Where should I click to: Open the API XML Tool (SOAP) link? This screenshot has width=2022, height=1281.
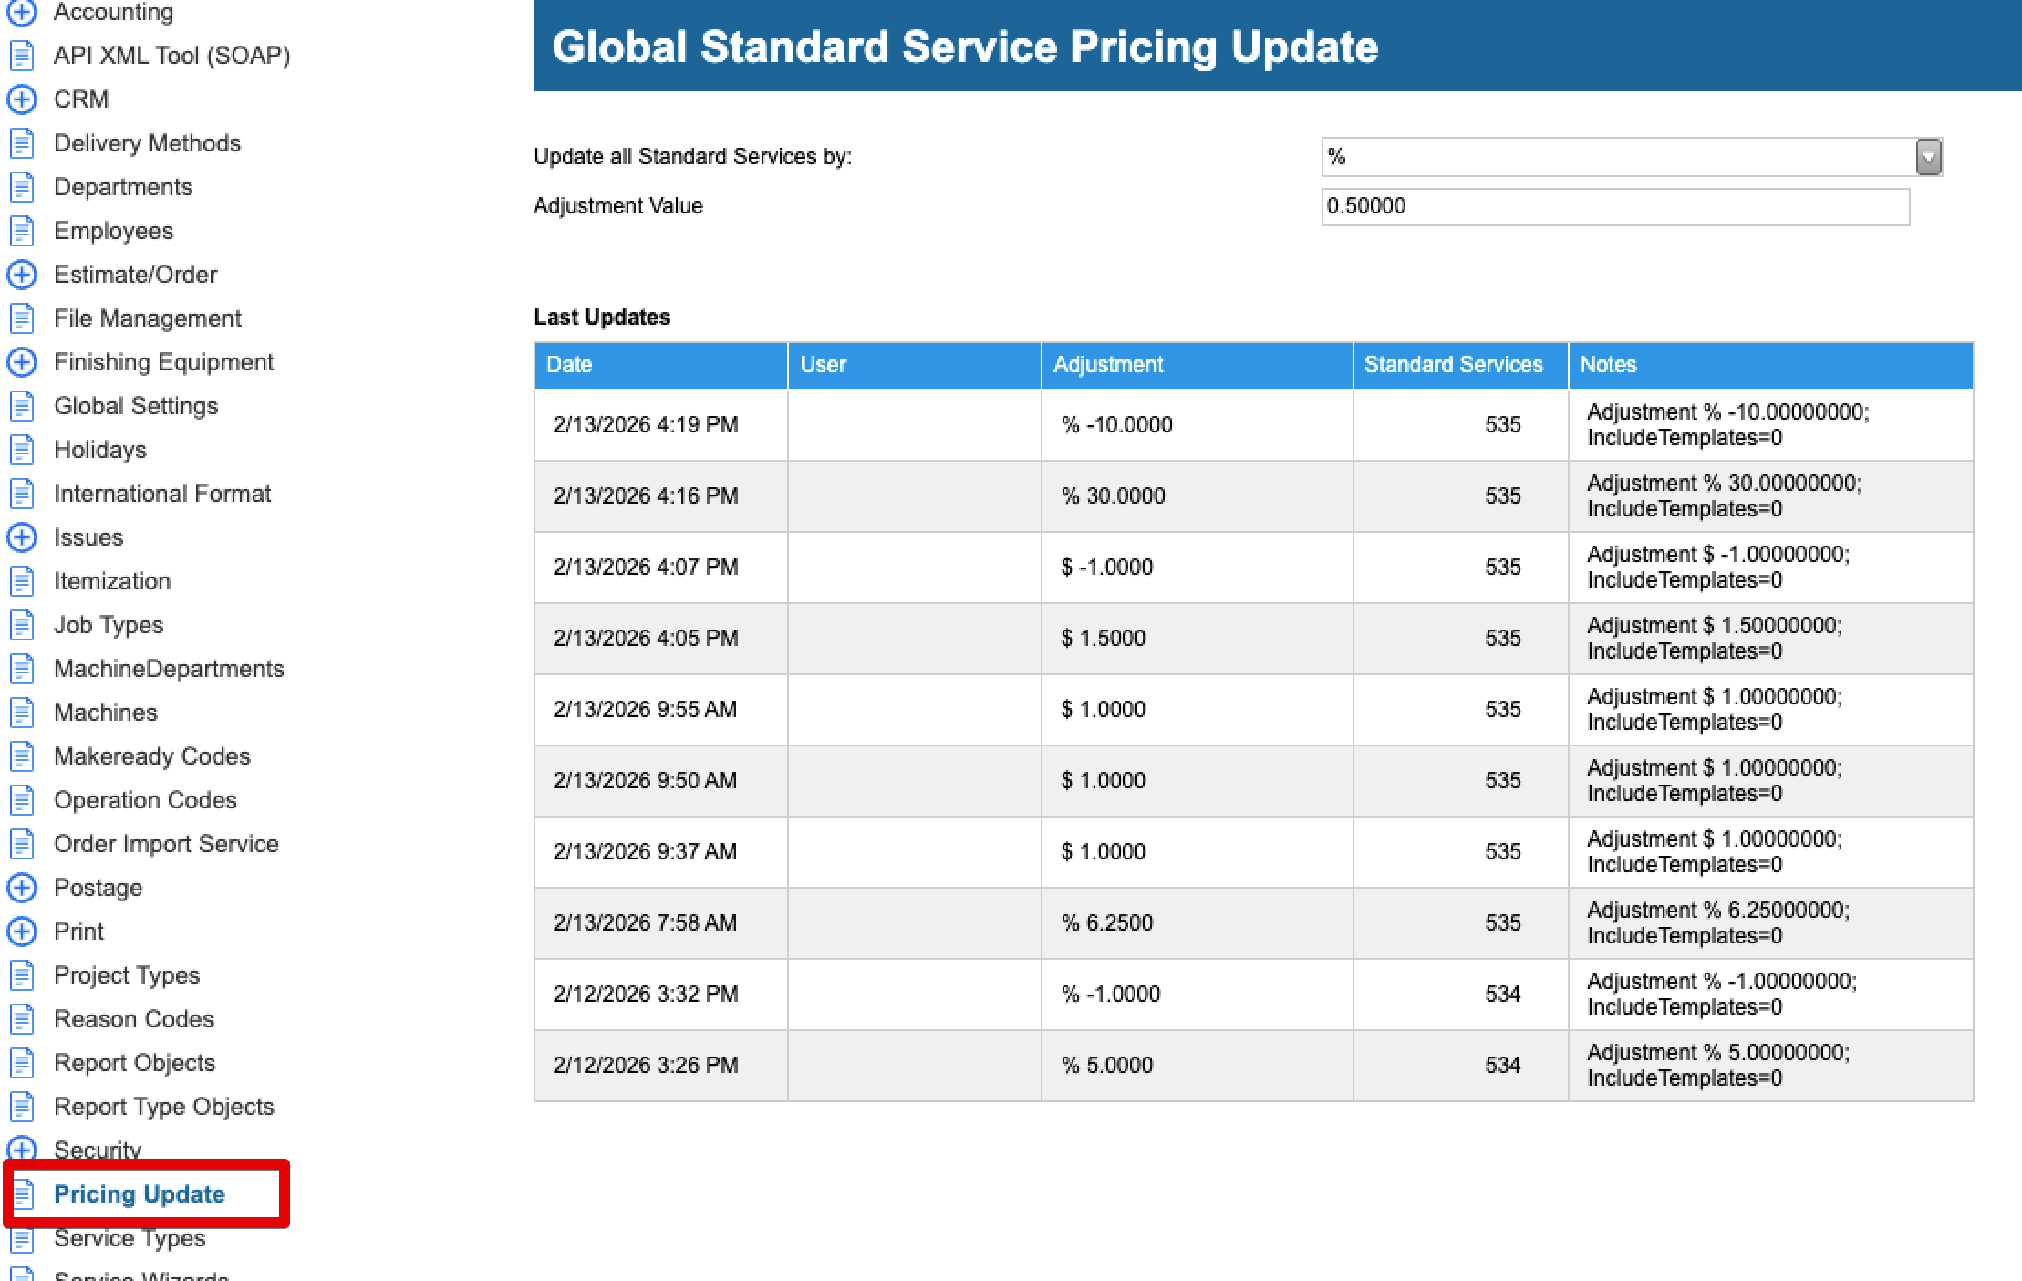click(x=171, y=56)
